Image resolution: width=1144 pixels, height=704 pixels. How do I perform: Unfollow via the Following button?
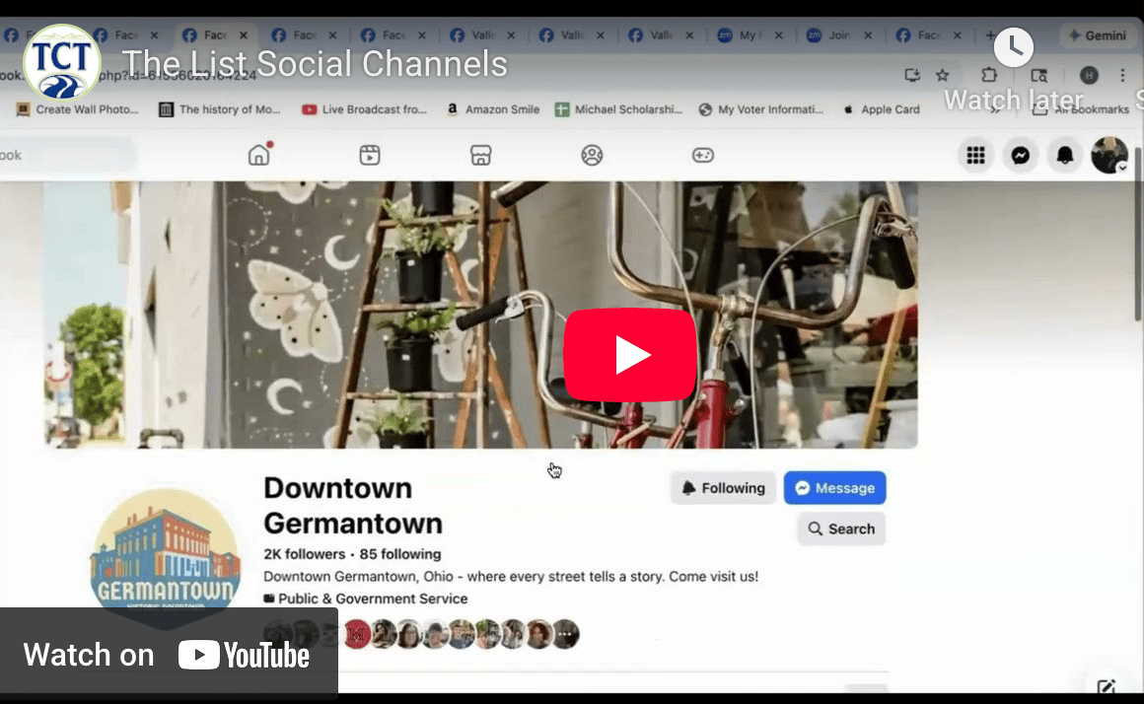[723, 487]
